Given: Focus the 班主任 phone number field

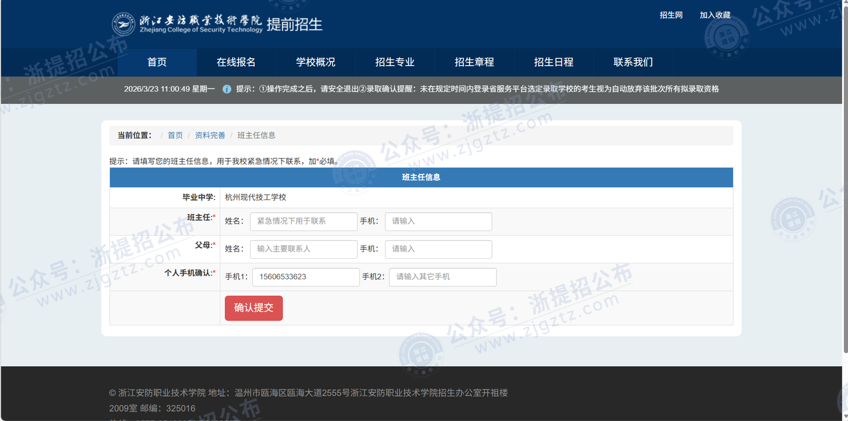Looking at the screenshot, I should click(x=438, y=222).
